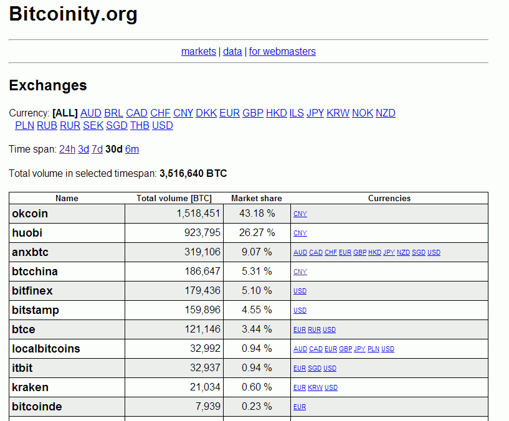Switch time span to 7d

coord(97,149)
